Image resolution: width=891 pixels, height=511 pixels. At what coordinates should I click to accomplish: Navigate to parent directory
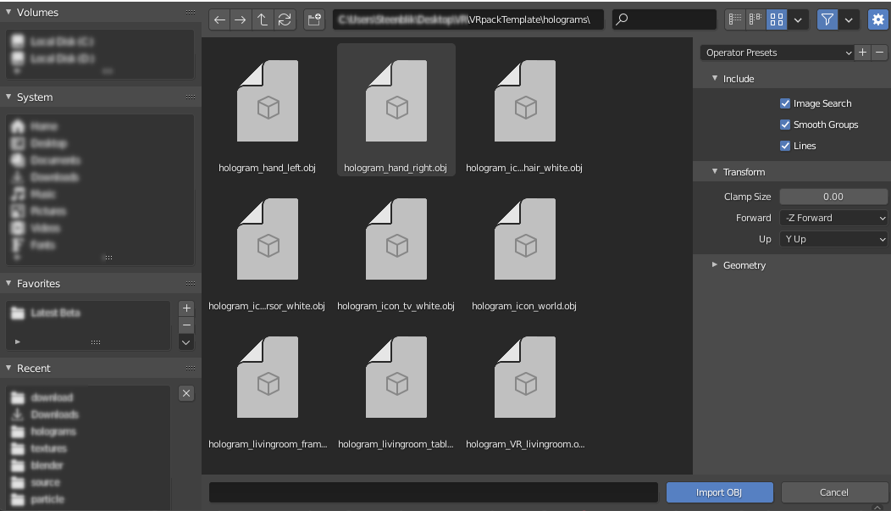(262, 19)
